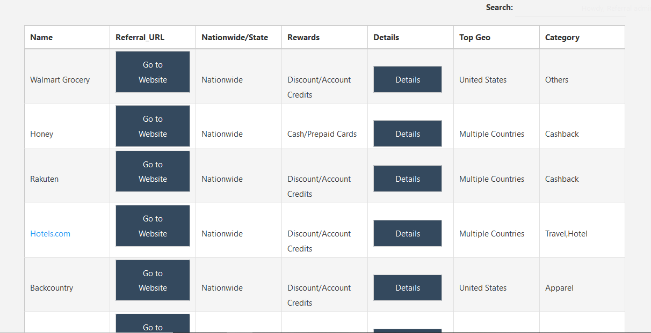This screenshot has width=651, height=333.
Task: Click Multiple Countries in Hotels.com row
Action: point(491,234)
